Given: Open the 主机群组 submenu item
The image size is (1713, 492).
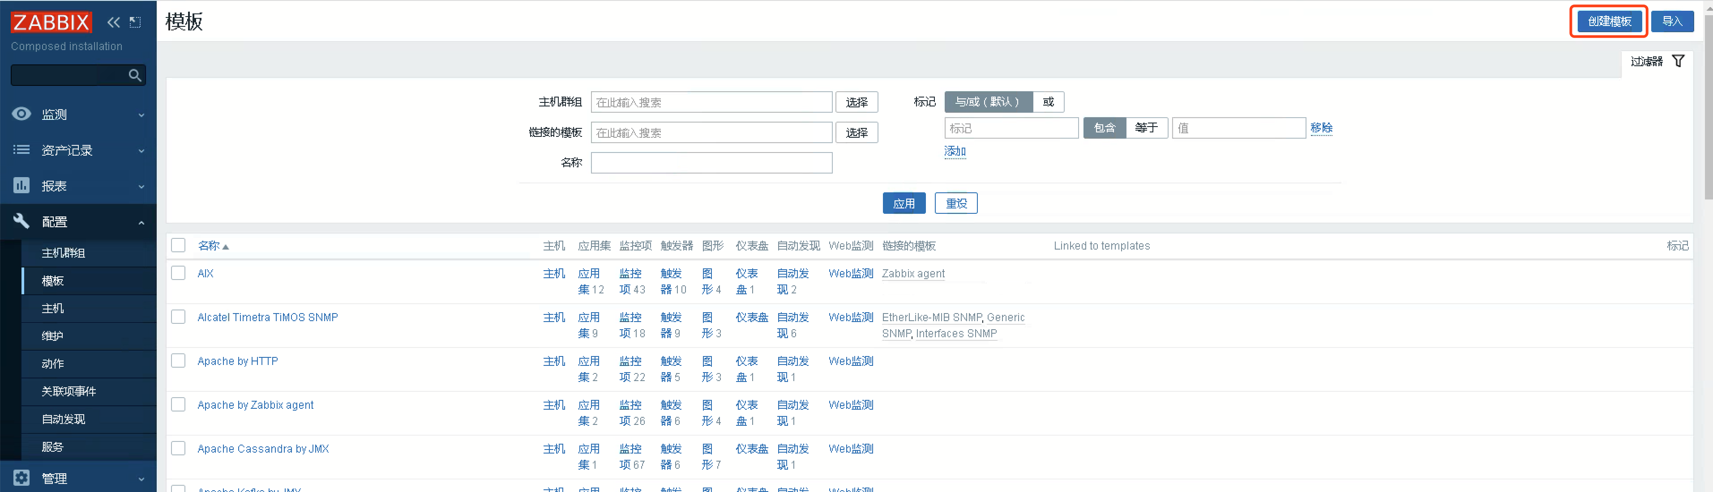Looking at the screenshot, I should click(x=63, y=253).
